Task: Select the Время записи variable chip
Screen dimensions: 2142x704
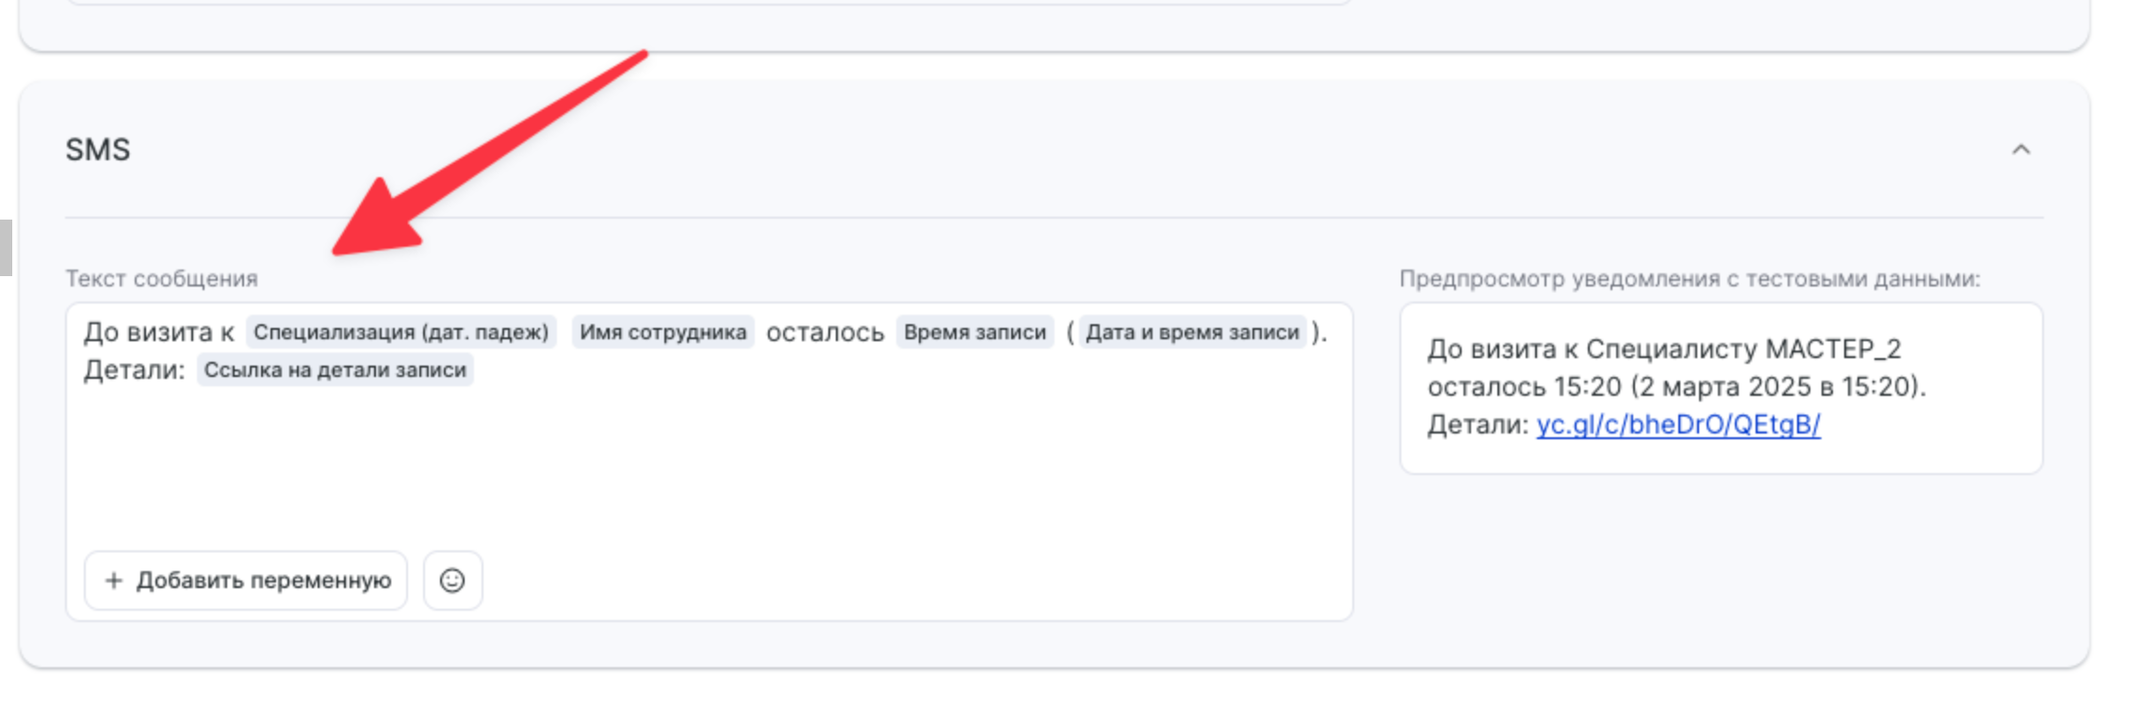Action: coord(974,333)
